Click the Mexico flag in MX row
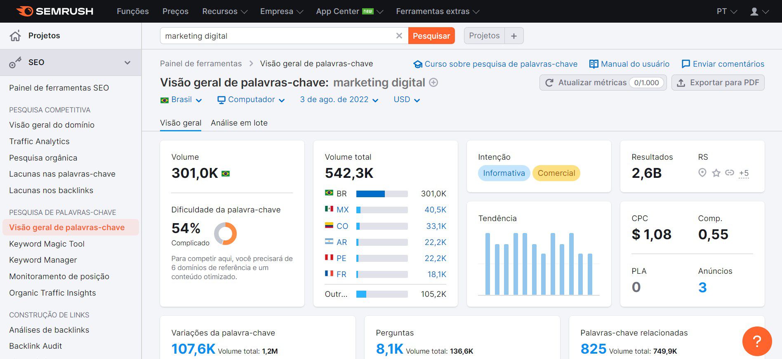 [329, 209]
